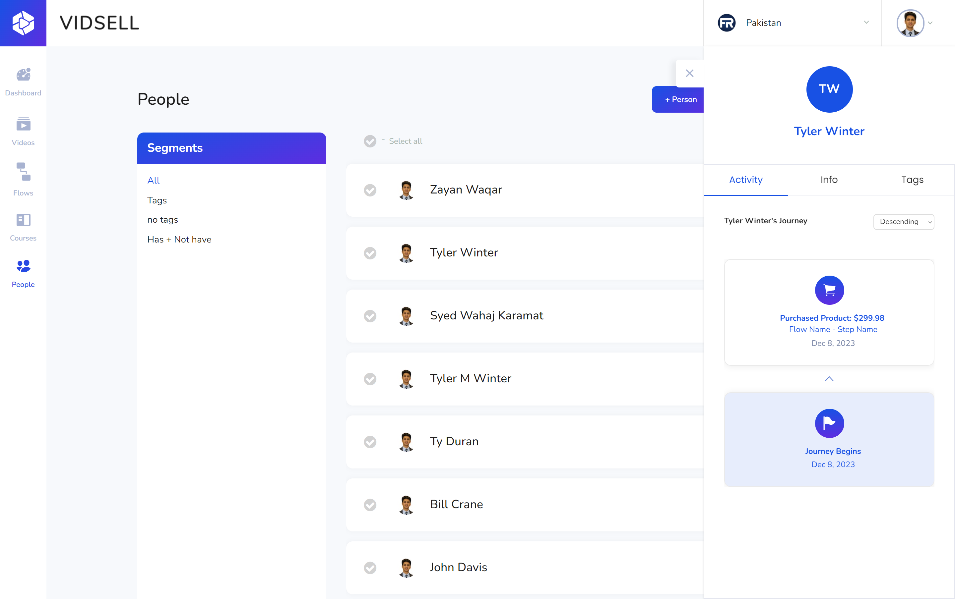955x599 pixels.
Task: Collapse journey using the up chevron
Action: [x=829, y=379]
